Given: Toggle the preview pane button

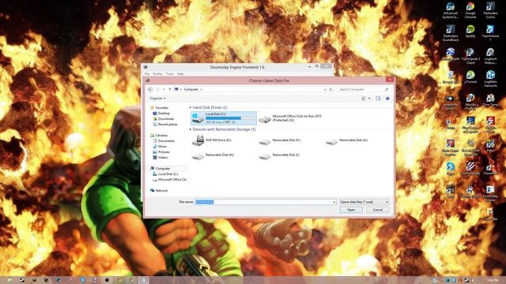Looking at the screenshot, I should coord(378,98).
